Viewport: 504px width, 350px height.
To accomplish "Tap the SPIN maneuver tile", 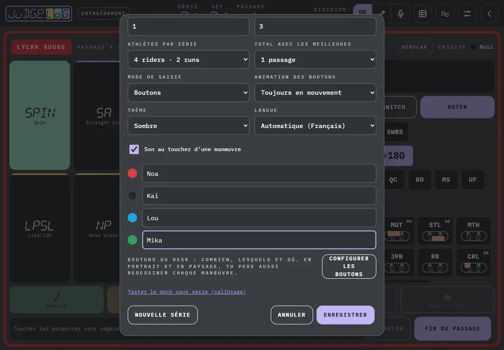I will point(40,115).
